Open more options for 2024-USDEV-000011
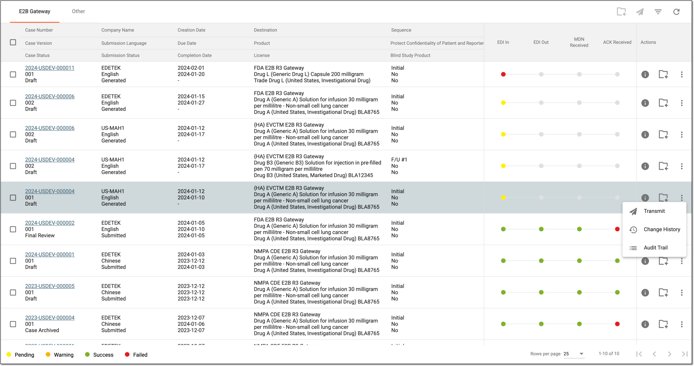The width and height of the screenshot is (694, 366). pyautogui.click(x=682, y=74)
